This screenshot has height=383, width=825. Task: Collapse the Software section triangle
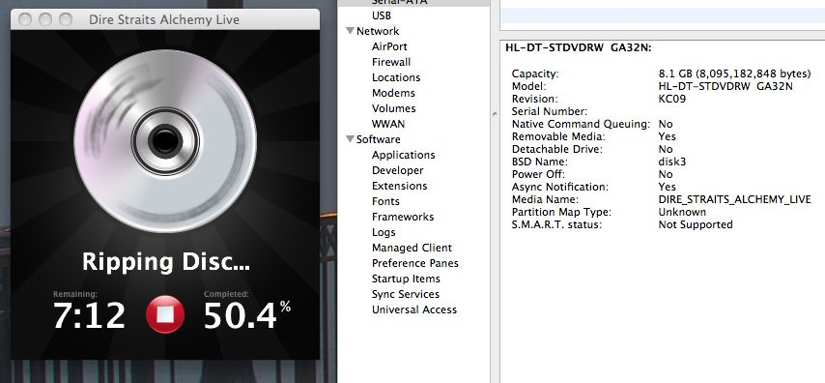(x=350, y=139)
